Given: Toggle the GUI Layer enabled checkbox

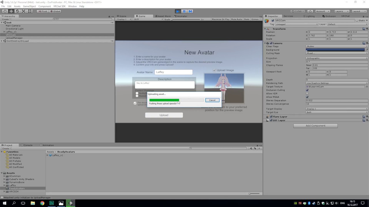Looking at the screenshot, I should click(x=271, y=120).
